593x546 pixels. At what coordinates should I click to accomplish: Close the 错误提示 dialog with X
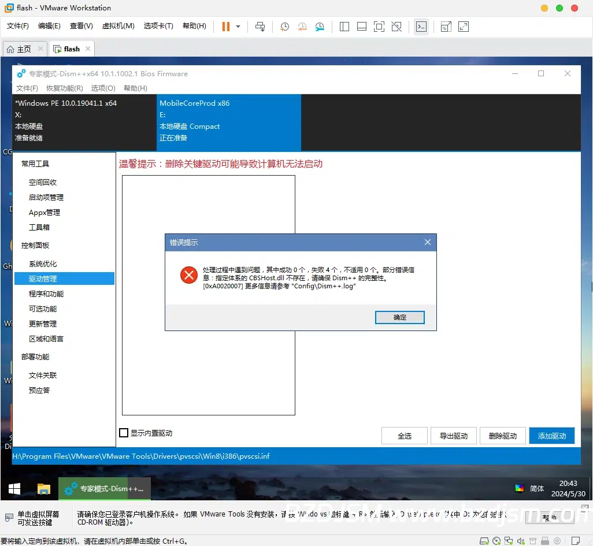tap(427, 242)
